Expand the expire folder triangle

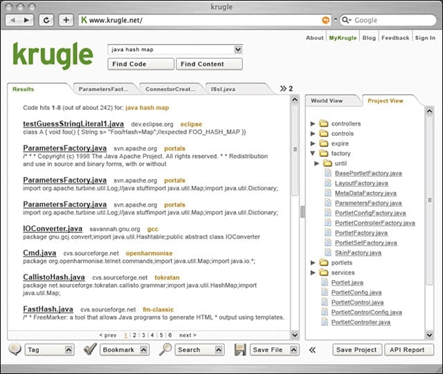[313, 143]
